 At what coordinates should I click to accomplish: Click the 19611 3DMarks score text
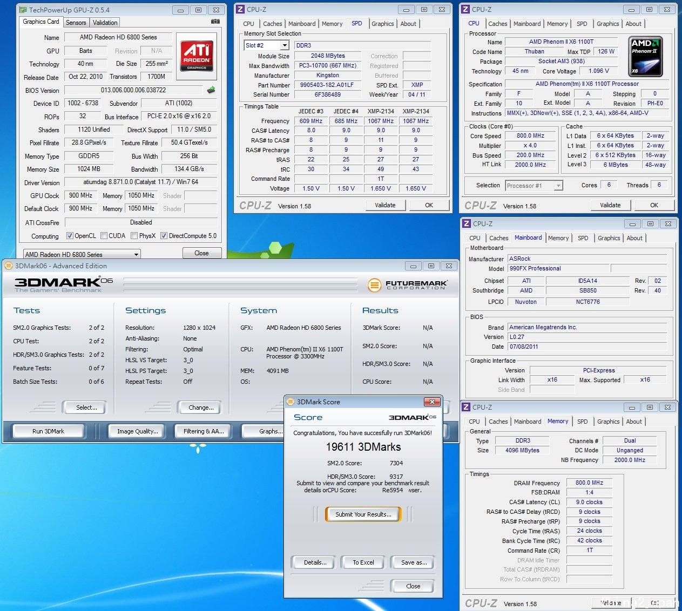363,447
